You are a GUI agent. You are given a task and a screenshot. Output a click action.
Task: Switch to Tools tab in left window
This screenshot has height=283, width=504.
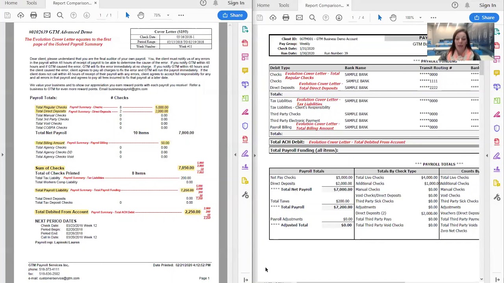click(31, 3)
